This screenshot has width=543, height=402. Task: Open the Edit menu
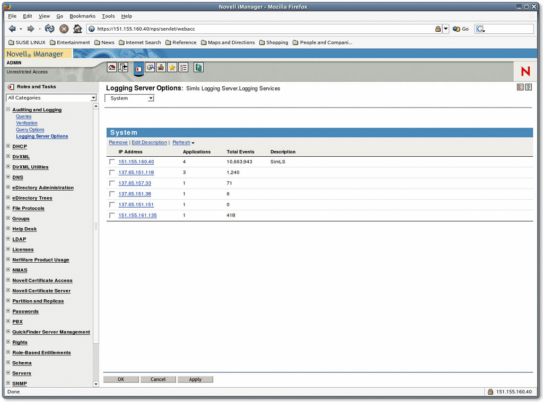(x=28, y=16)
